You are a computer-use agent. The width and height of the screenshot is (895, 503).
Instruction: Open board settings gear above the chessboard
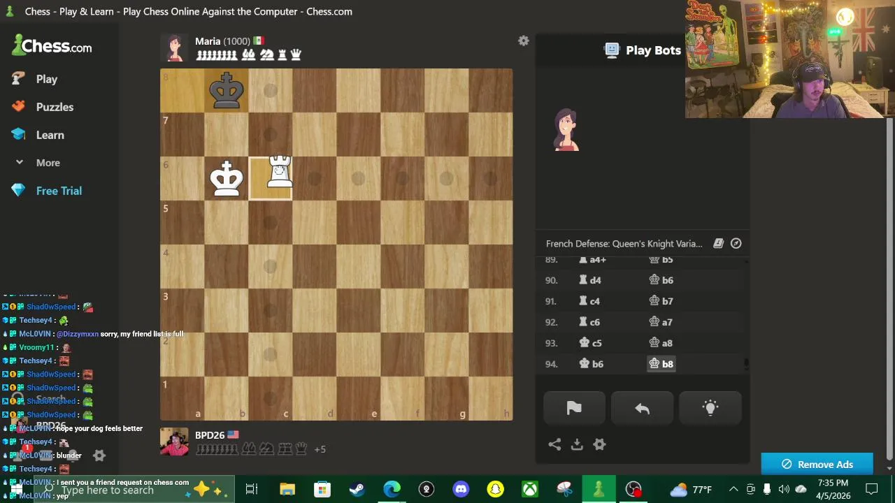click(x=523, y=41)
